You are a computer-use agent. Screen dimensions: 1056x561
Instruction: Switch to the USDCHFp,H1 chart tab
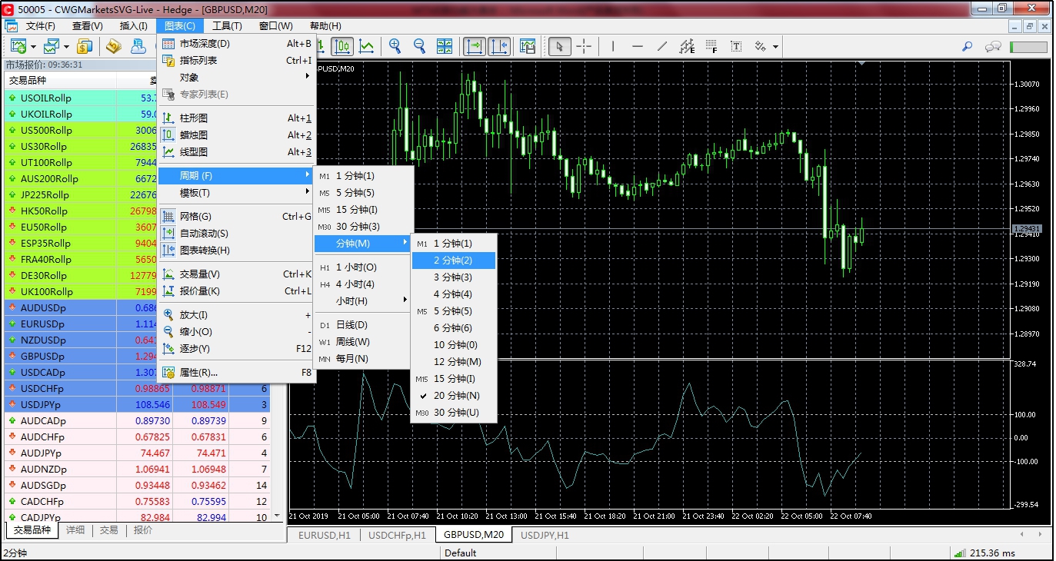397,535
